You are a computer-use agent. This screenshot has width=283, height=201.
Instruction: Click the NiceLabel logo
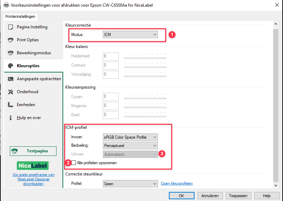(33, 166)
